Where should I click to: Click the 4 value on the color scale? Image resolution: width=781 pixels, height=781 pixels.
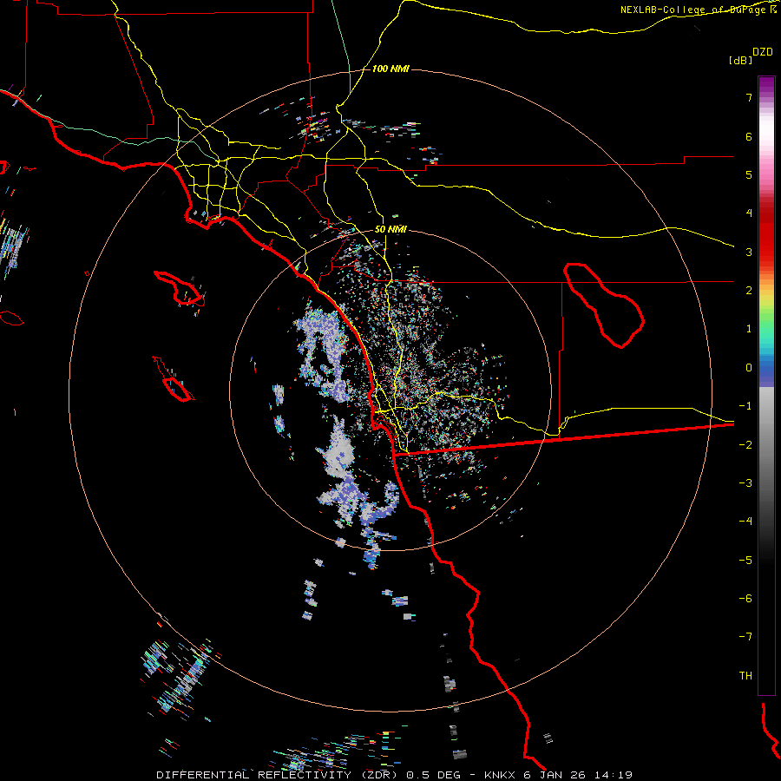pos(749,213)
